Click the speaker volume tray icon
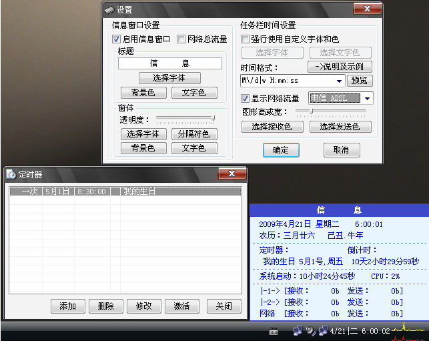Screen dimensions: 429x341 [310, 331]
